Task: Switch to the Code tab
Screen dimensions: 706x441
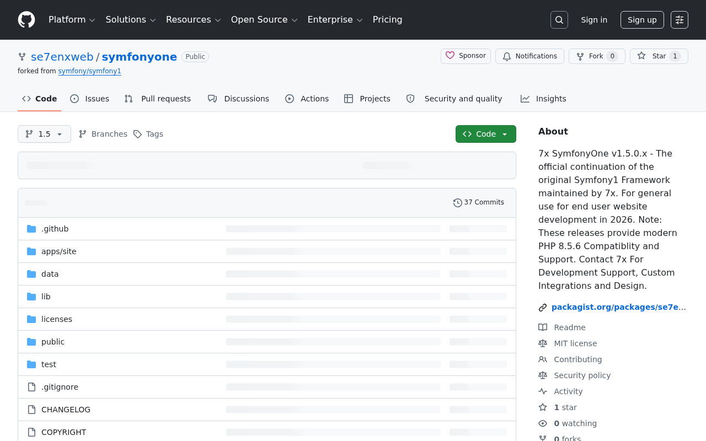Action: [x=40, y=99]
